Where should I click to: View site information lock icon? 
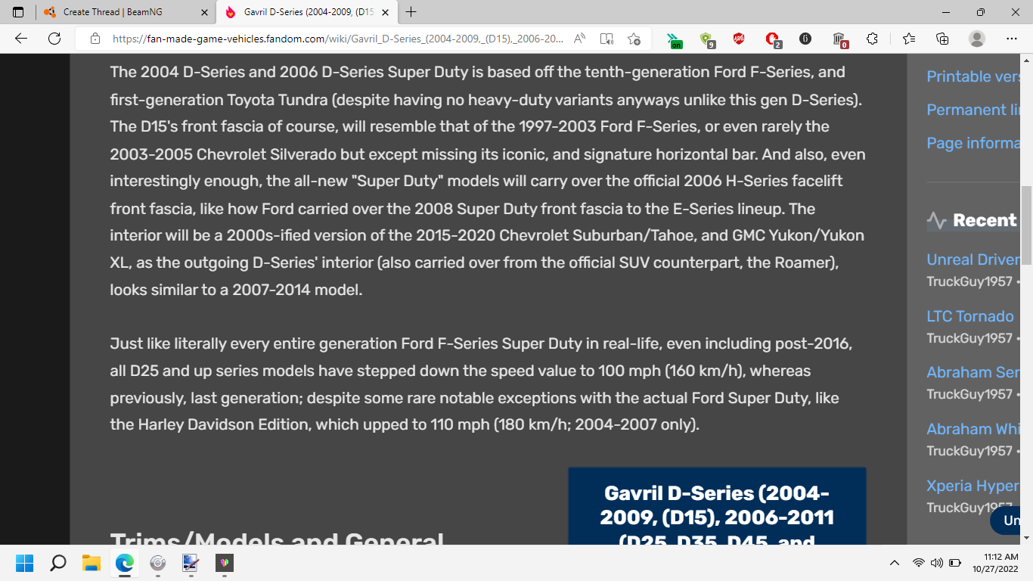(95, 39)
